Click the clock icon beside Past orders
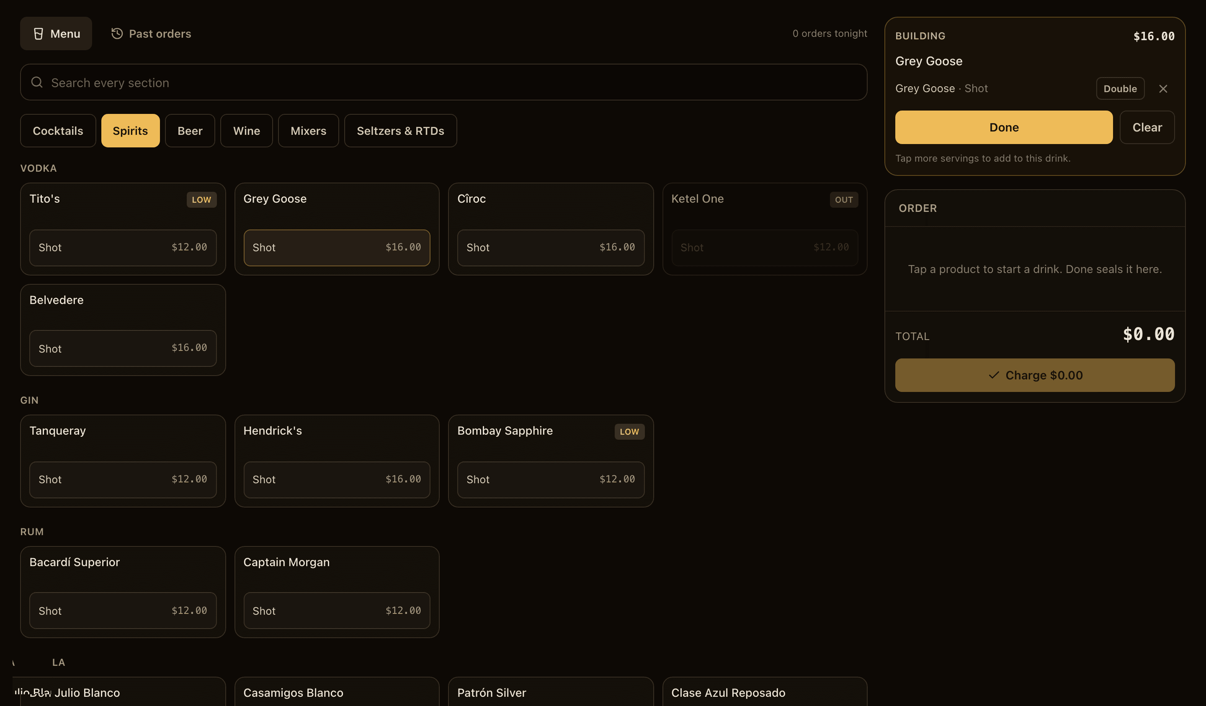This screenshot has width=1206, height=706. tap(117, 33)
